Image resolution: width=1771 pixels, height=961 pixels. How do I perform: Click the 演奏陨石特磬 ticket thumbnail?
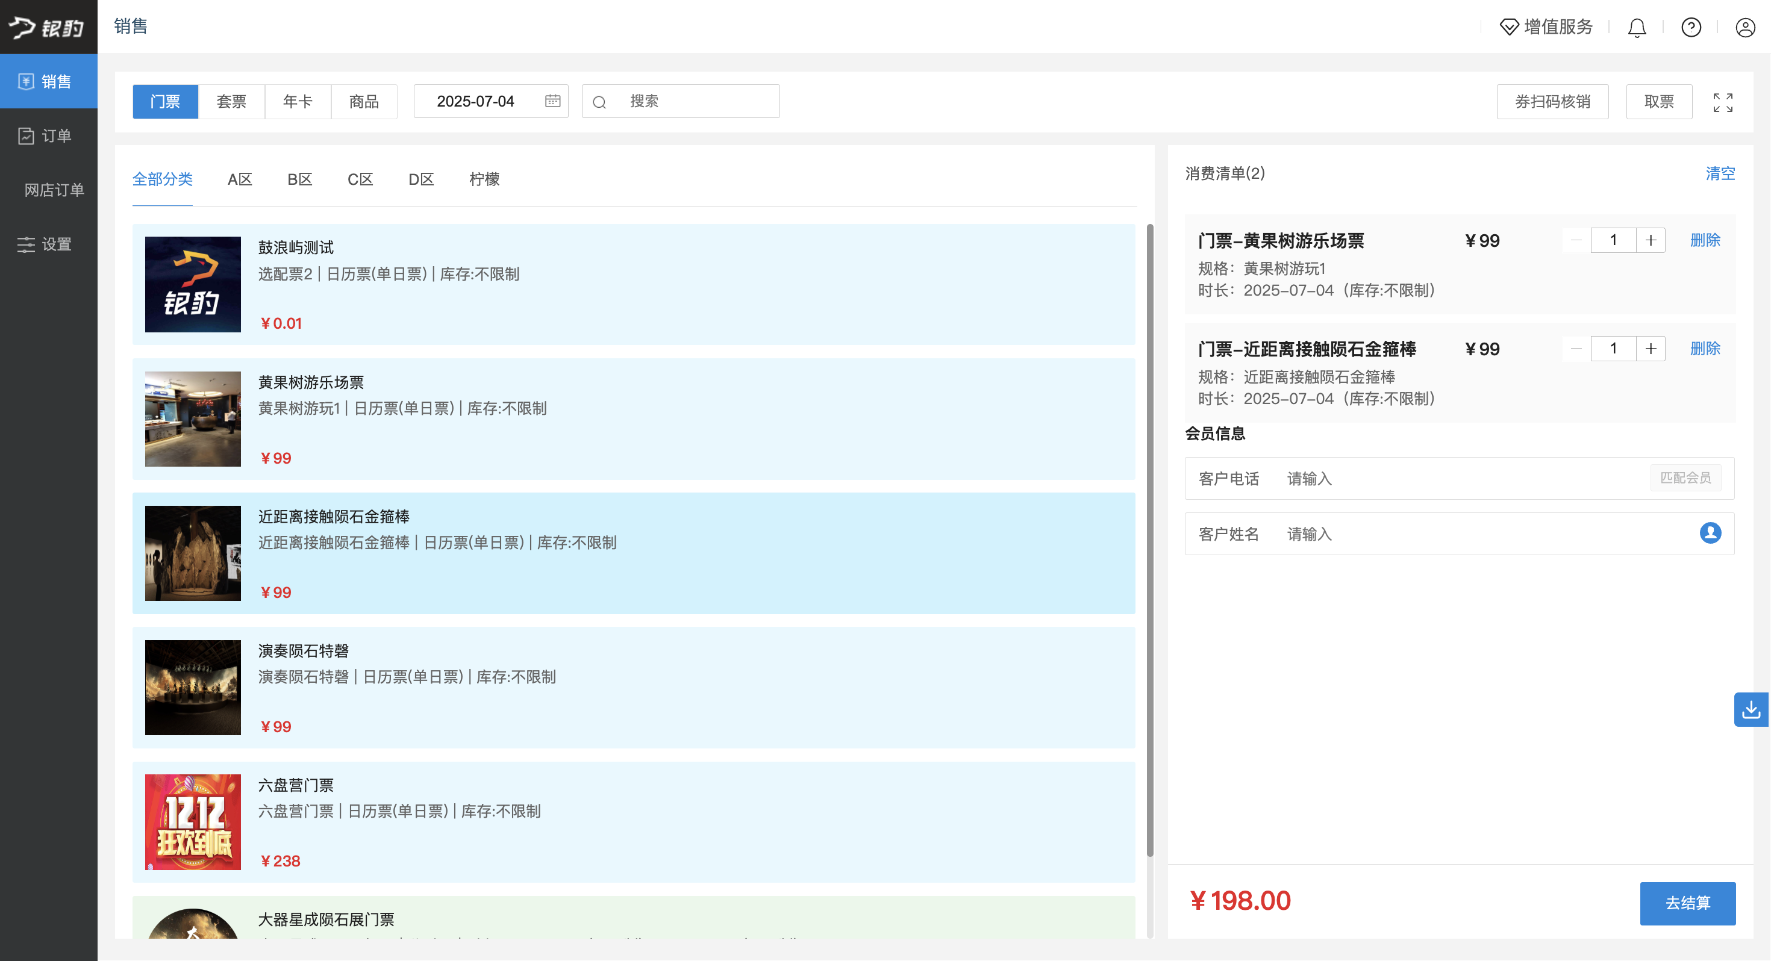click(x=193, y=688)
